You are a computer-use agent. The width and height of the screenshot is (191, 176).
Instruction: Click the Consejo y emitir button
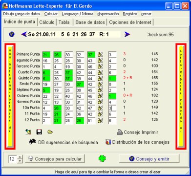(149, 159)
